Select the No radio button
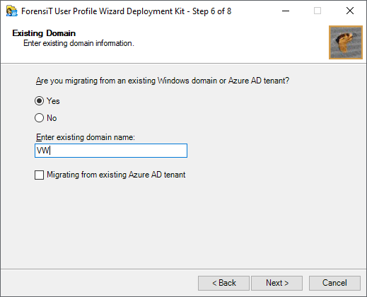 pos(39,118)
